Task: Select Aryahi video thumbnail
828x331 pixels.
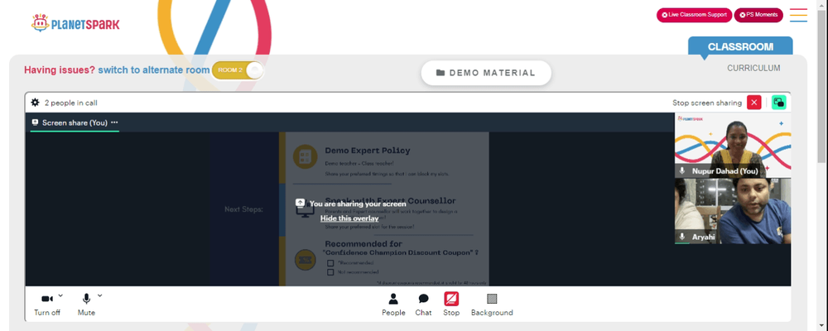Action: point(733,211)
